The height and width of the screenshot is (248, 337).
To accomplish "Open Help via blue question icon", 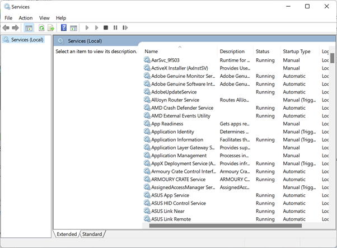I will coord(64,28).
